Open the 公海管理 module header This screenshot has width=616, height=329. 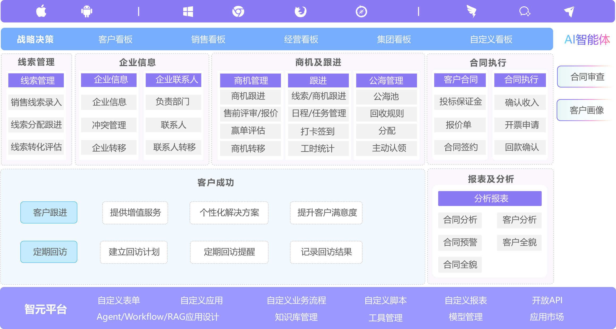386,80
